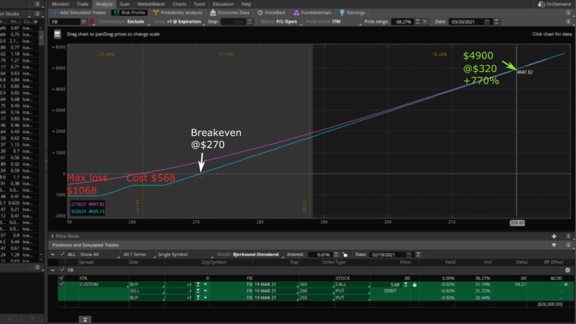Click the Earnings light bulb icon
The image size is (576, 324).
[x=342, y=12]
